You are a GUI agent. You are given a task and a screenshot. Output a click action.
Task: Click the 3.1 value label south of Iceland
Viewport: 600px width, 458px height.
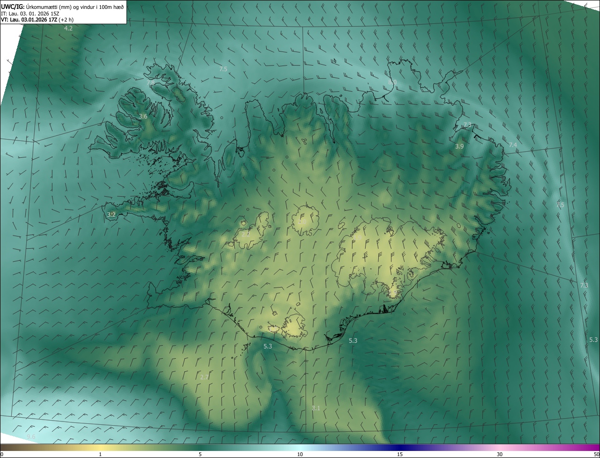(x=316, y=408)
